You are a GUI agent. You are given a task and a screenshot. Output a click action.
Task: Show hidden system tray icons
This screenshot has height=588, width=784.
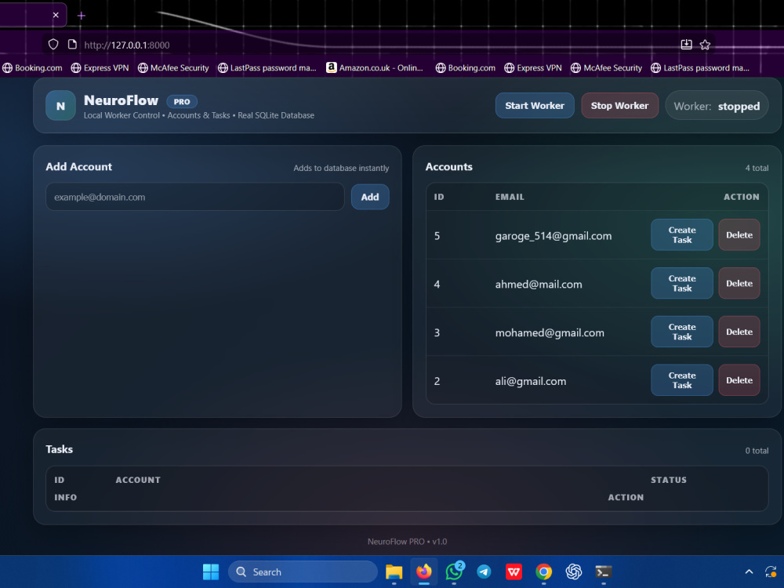pyautogui.click(x=749, y=572)
